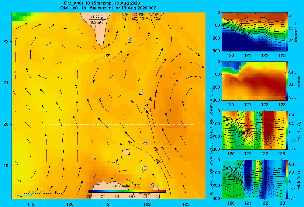The height and width of the screenshot is (207, 304).
Task: Click the green cool-water patch in map corner
Action: coord(21,16)
